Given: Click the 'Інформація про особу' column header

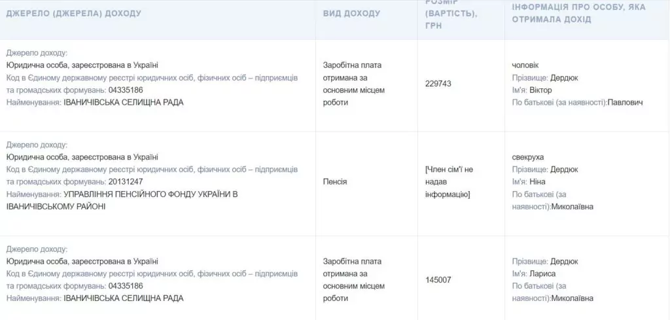Looking at the screenshot, I should click(569, 13).
